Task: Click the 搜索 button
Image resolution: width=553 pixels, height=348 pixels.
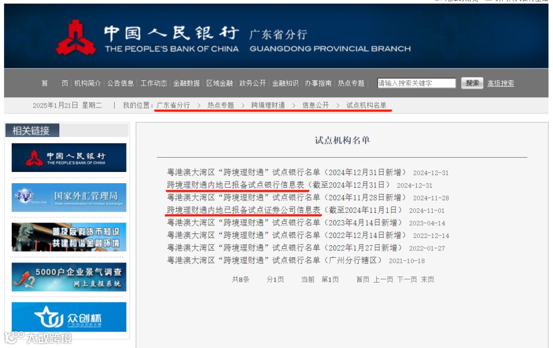Action: [472, 83]
